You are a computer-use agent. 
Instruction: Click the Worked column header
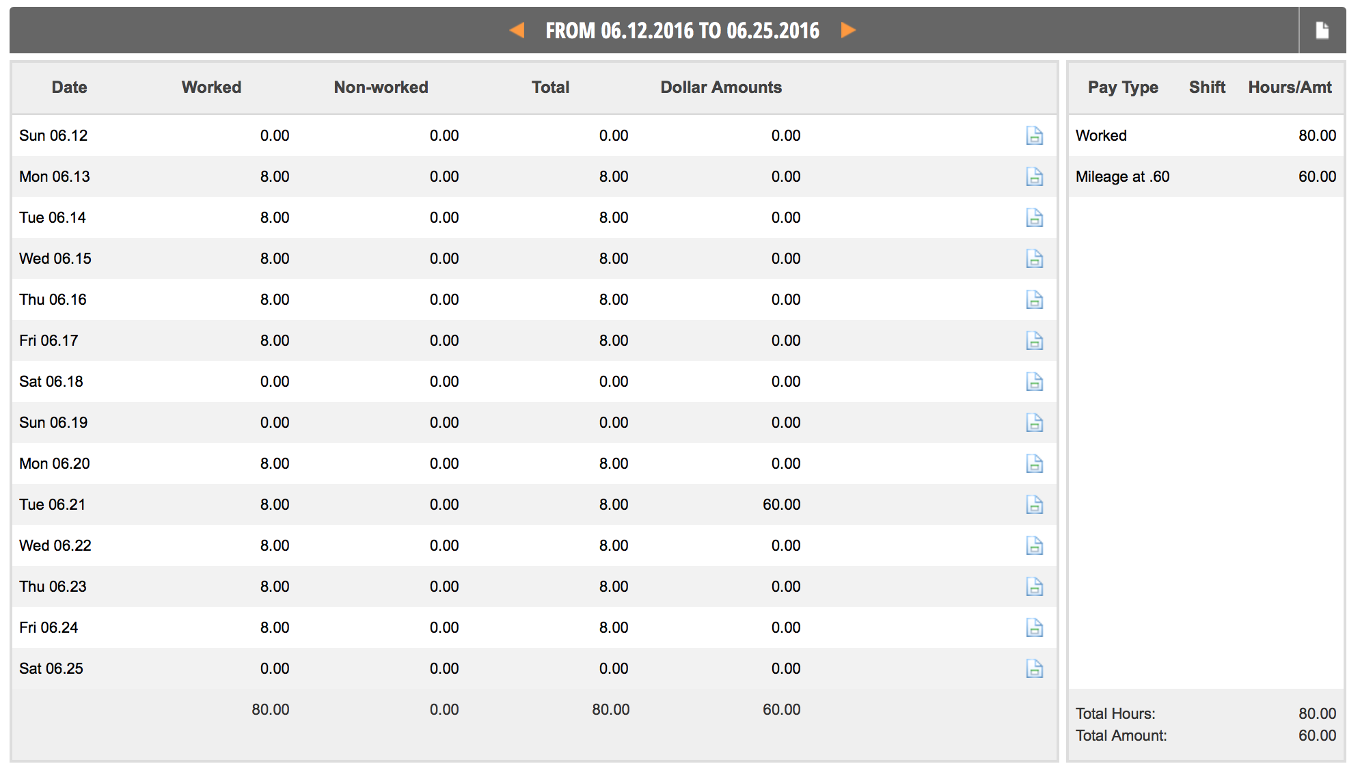pos(210,87)
